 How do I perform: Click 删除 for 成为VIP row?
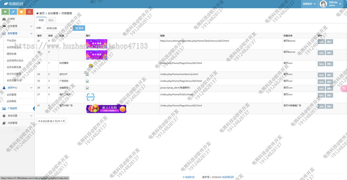(x=329, y=75)
